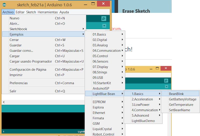This screenshot has height=136, width=200.
Task: Expand 07.Display examples submenu
Action: click(105, 67)
